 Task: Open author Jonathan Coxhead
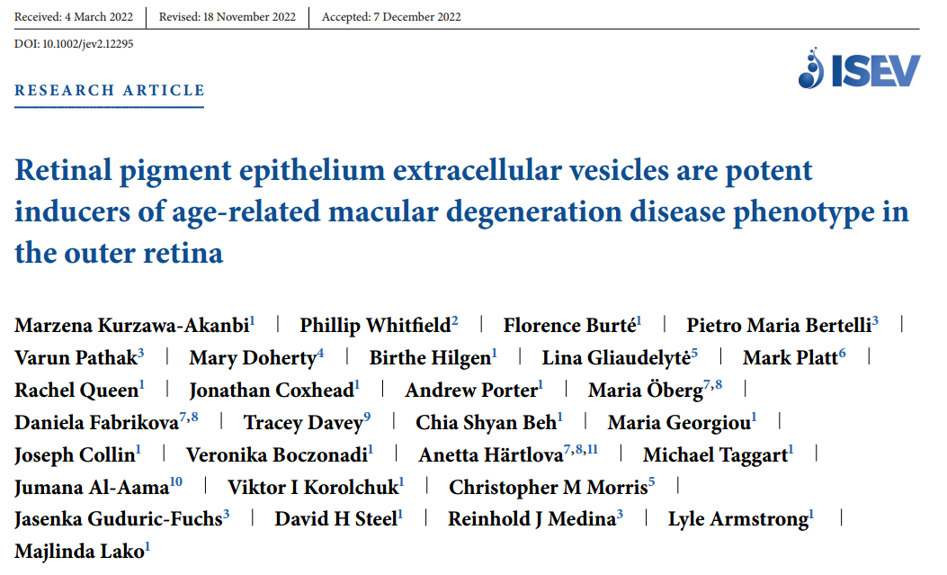(272, 391)
